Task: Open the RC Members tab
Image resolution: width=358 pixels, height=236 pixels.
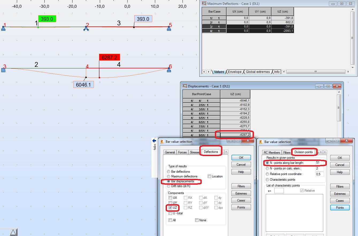Action: [x=272, y=153]
